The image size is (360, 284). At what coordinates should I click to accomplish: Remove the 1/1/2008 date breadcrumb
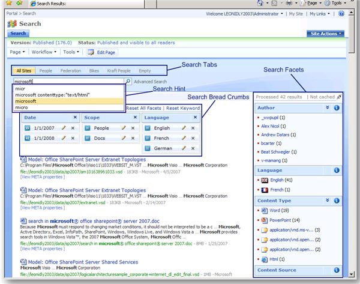coord(73,139)
